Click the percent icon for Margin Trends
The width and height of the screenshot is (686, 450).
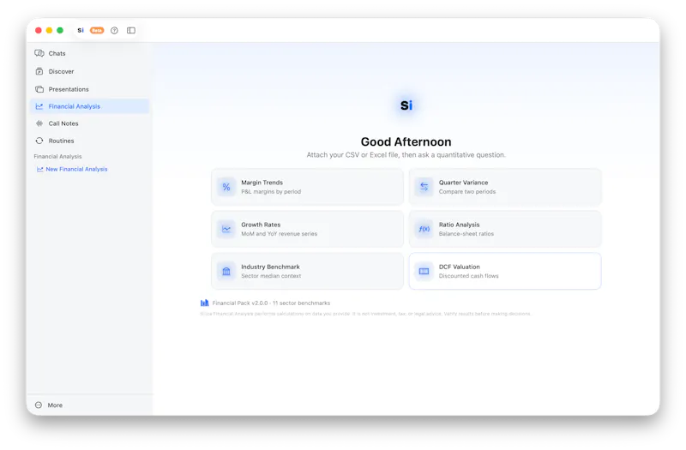(x=226, y=187)
